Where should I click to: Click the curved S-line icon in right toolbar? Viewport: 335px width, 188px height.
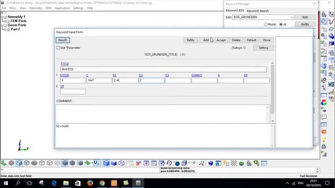click(331, 21)
